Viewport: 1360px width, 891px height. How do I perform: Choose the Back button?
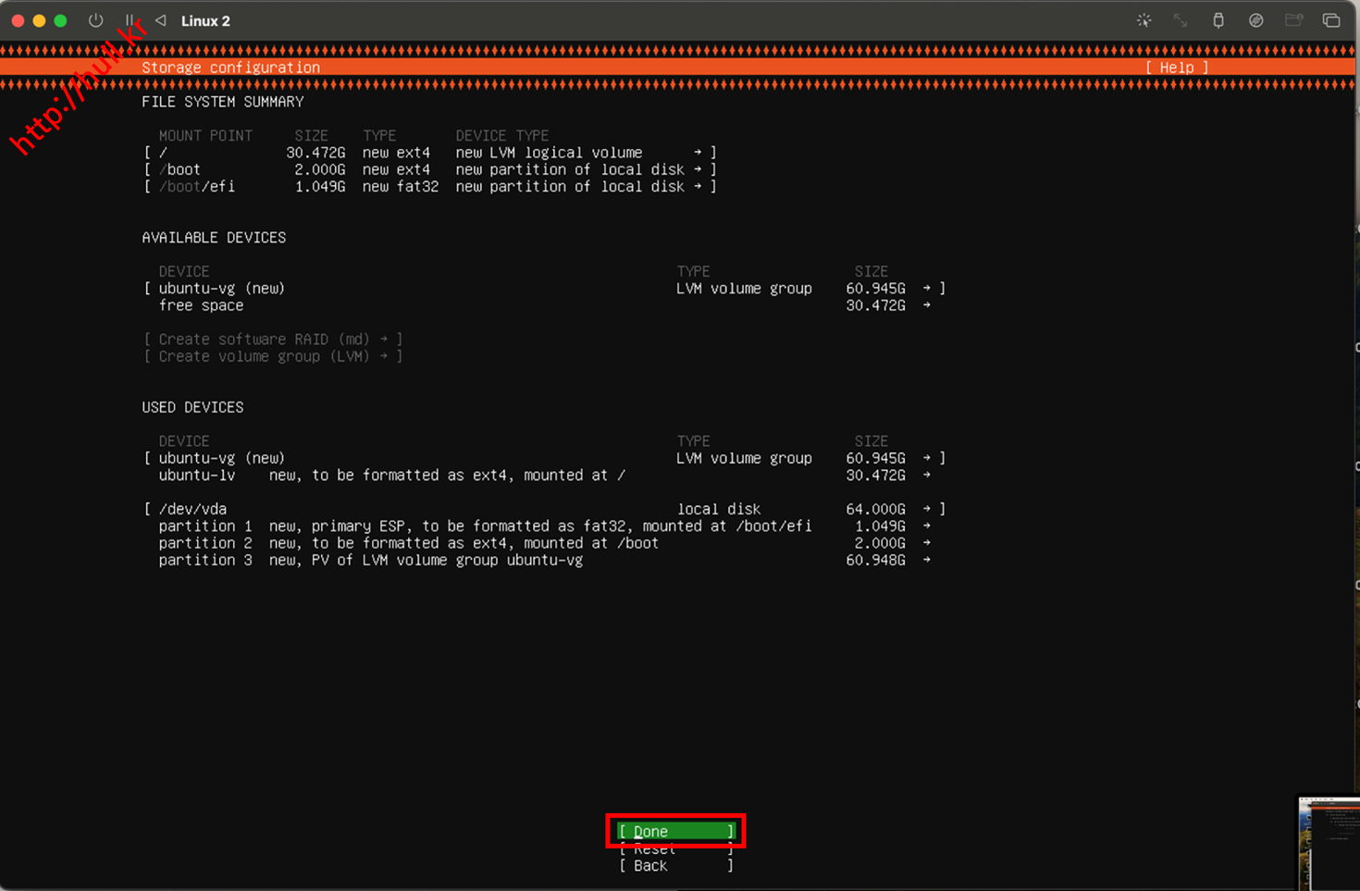(676, 865)
